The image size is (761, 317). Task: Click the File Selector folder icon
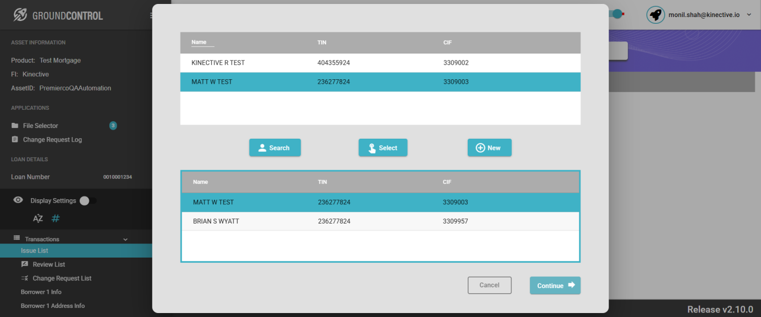pos(15,126)
